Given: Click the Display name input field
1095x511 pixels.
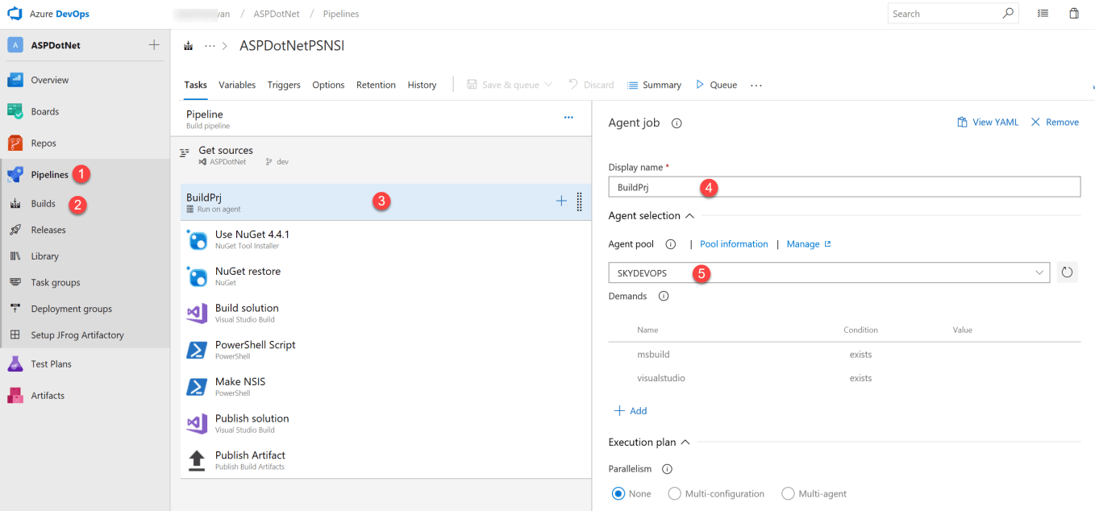Looking at the screenshot, I should click(843, 187).
